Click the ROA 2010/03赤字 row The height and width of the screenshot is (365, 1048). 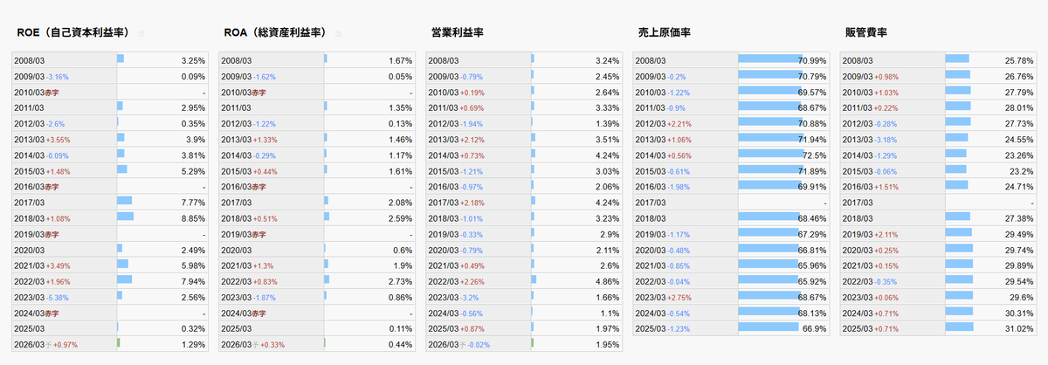click(317, 92)
